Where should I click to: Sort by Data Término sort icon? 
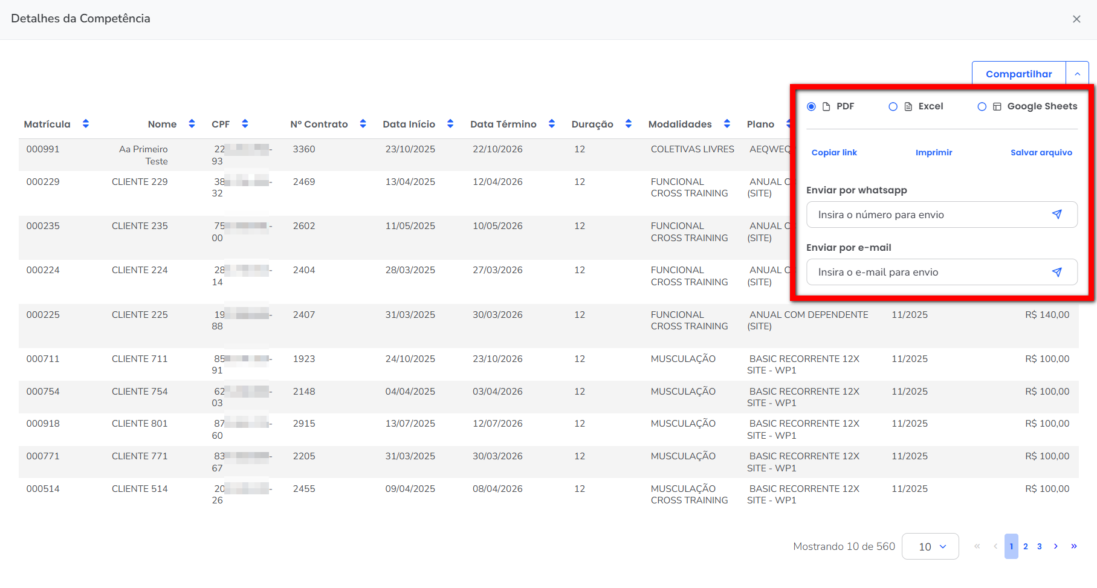pos(552,124)
